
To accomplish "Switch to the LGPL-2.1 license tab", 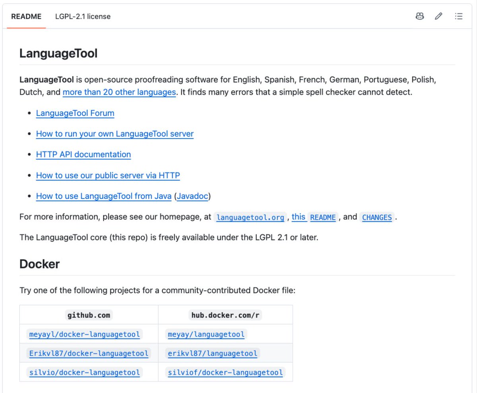I will [x=83, y=16].
